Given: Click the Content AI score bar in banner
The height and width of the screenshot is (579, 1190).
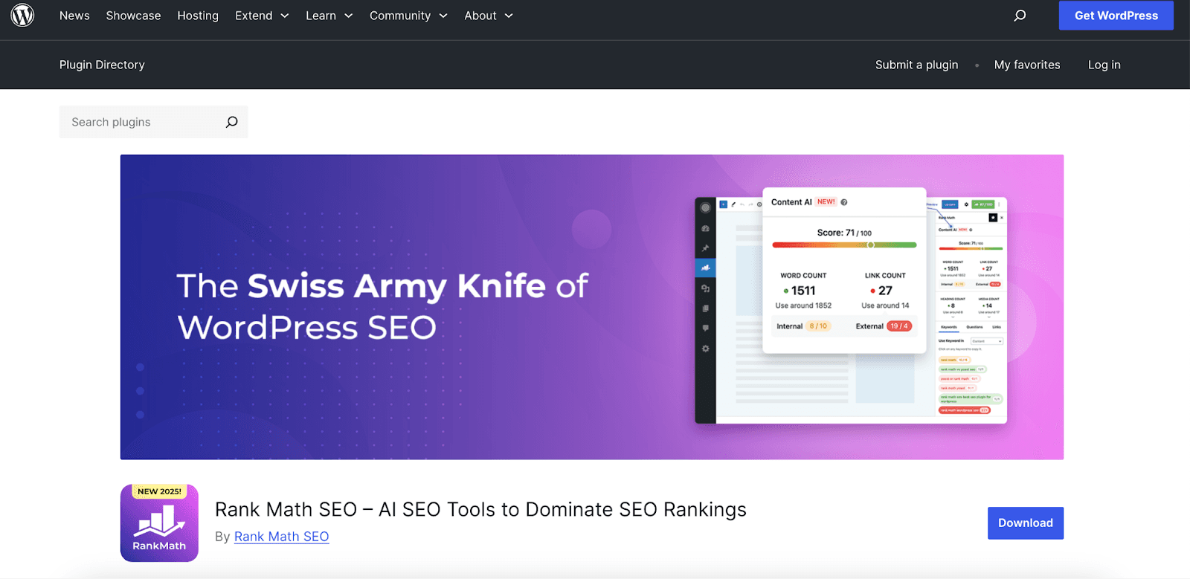Looking at the screenshot, I should click(x=844, y=245).
